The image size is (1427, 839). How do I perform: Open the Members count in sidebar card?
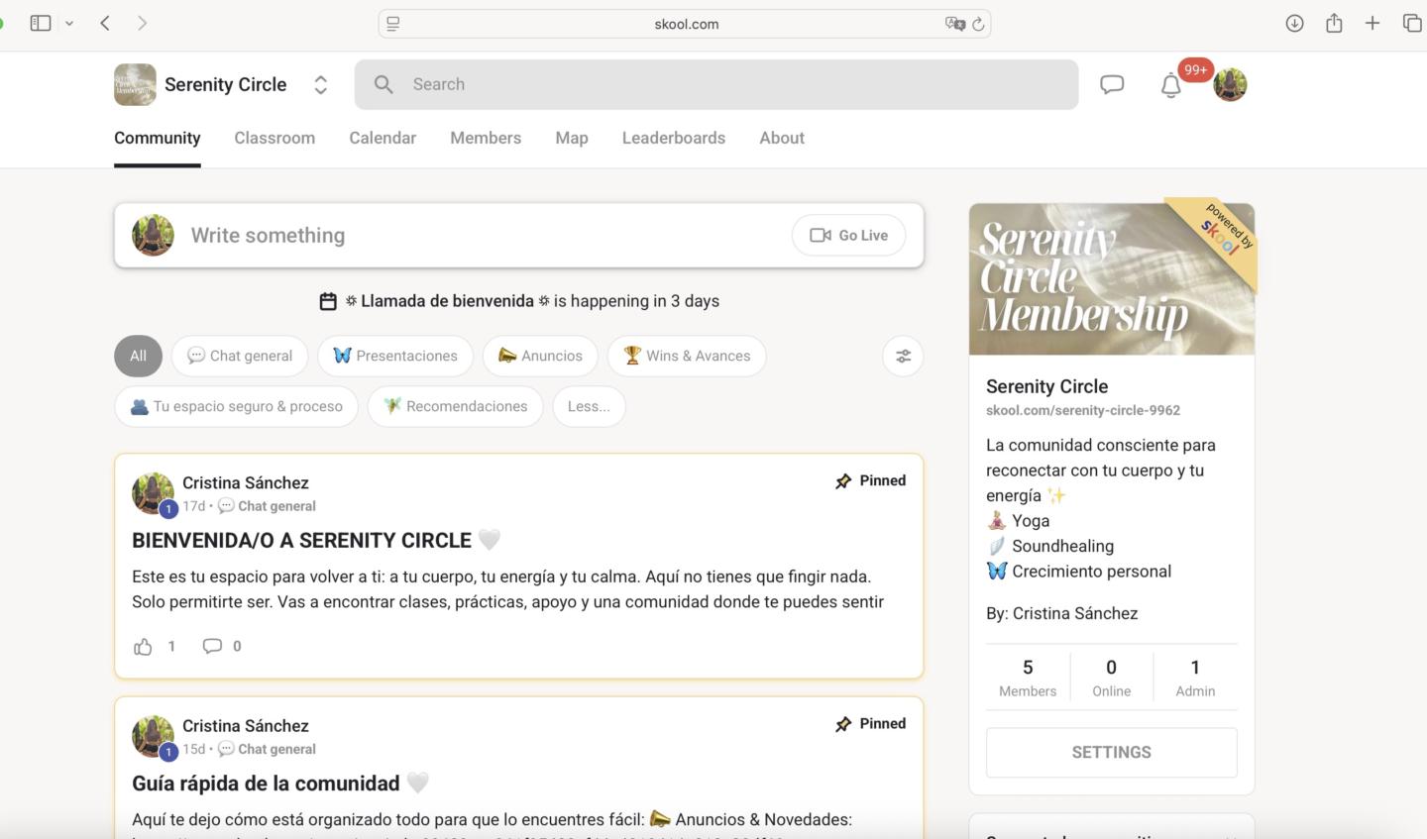1028,678
